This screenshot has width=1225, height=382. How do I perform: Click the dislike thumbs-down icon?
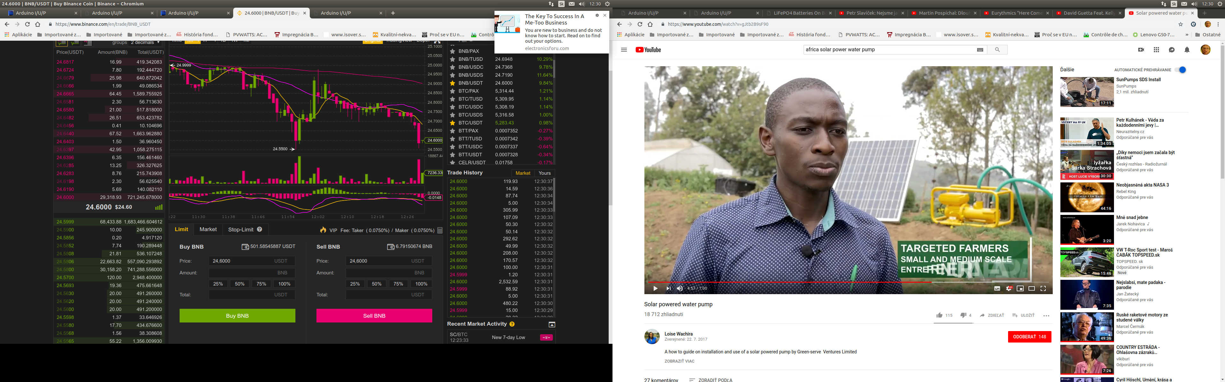click(963, 315)
